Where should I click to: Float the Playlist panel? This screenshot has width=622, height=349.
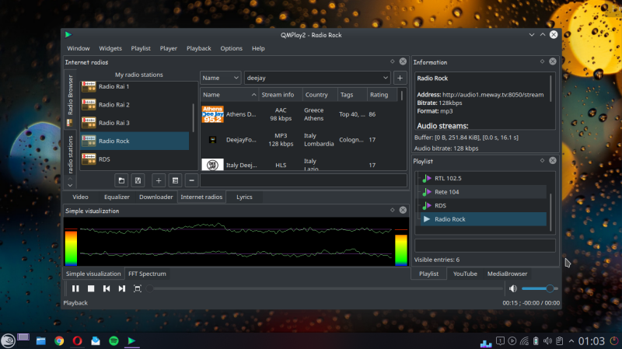[542, 161]
